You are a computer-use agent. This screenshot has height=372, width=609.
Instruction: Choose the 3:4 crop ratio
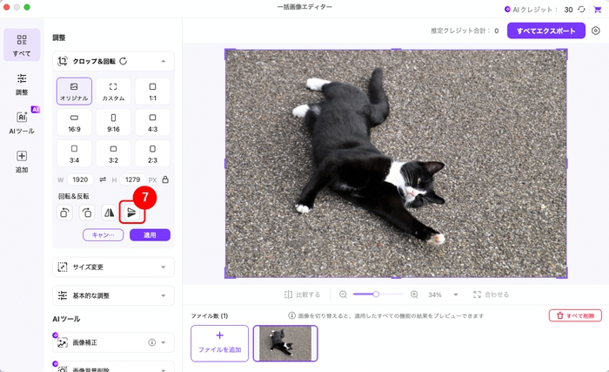[x=74, y=153]
